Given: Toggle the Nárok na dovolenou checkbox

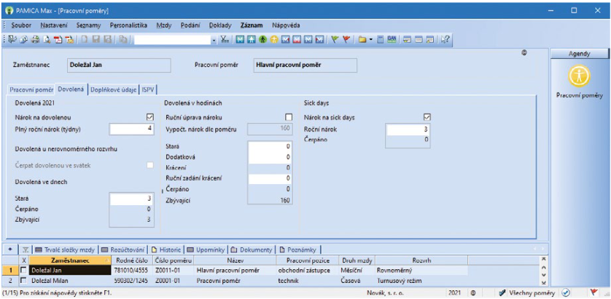Looking at the screenshot, I should pos(150,117).
